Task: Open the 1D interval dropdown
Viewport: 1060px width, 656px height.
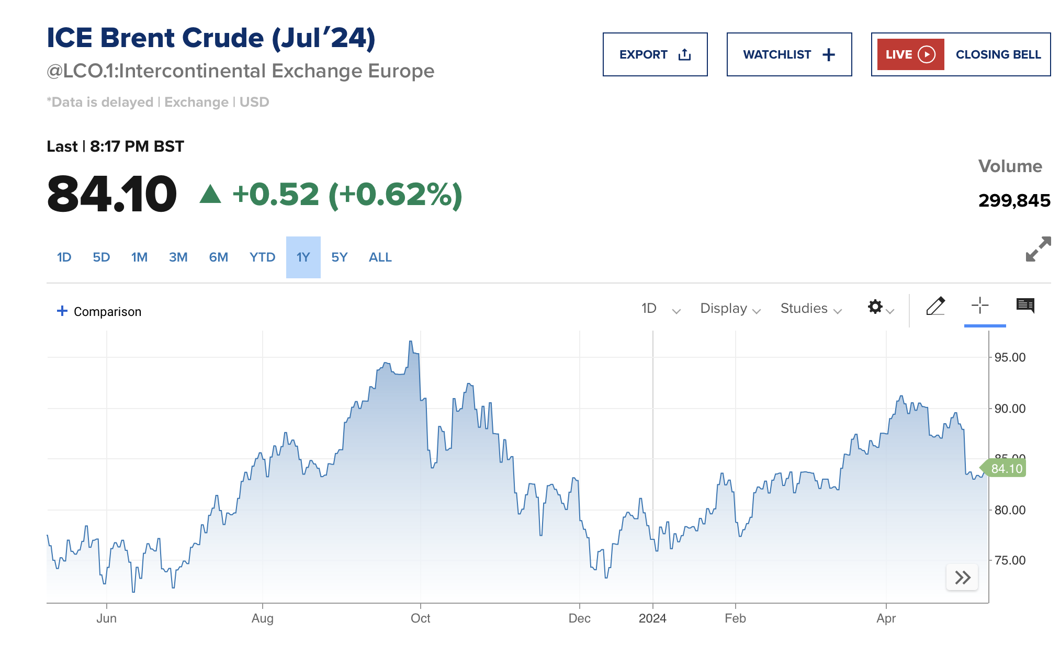Action: [660, 309]
